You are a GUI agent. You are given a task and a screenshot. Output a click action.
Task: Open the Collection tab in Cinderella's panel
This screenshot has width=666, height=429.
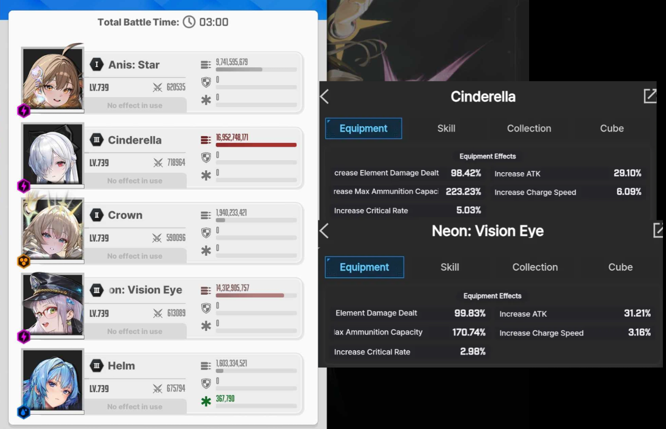tap(529, 128)
